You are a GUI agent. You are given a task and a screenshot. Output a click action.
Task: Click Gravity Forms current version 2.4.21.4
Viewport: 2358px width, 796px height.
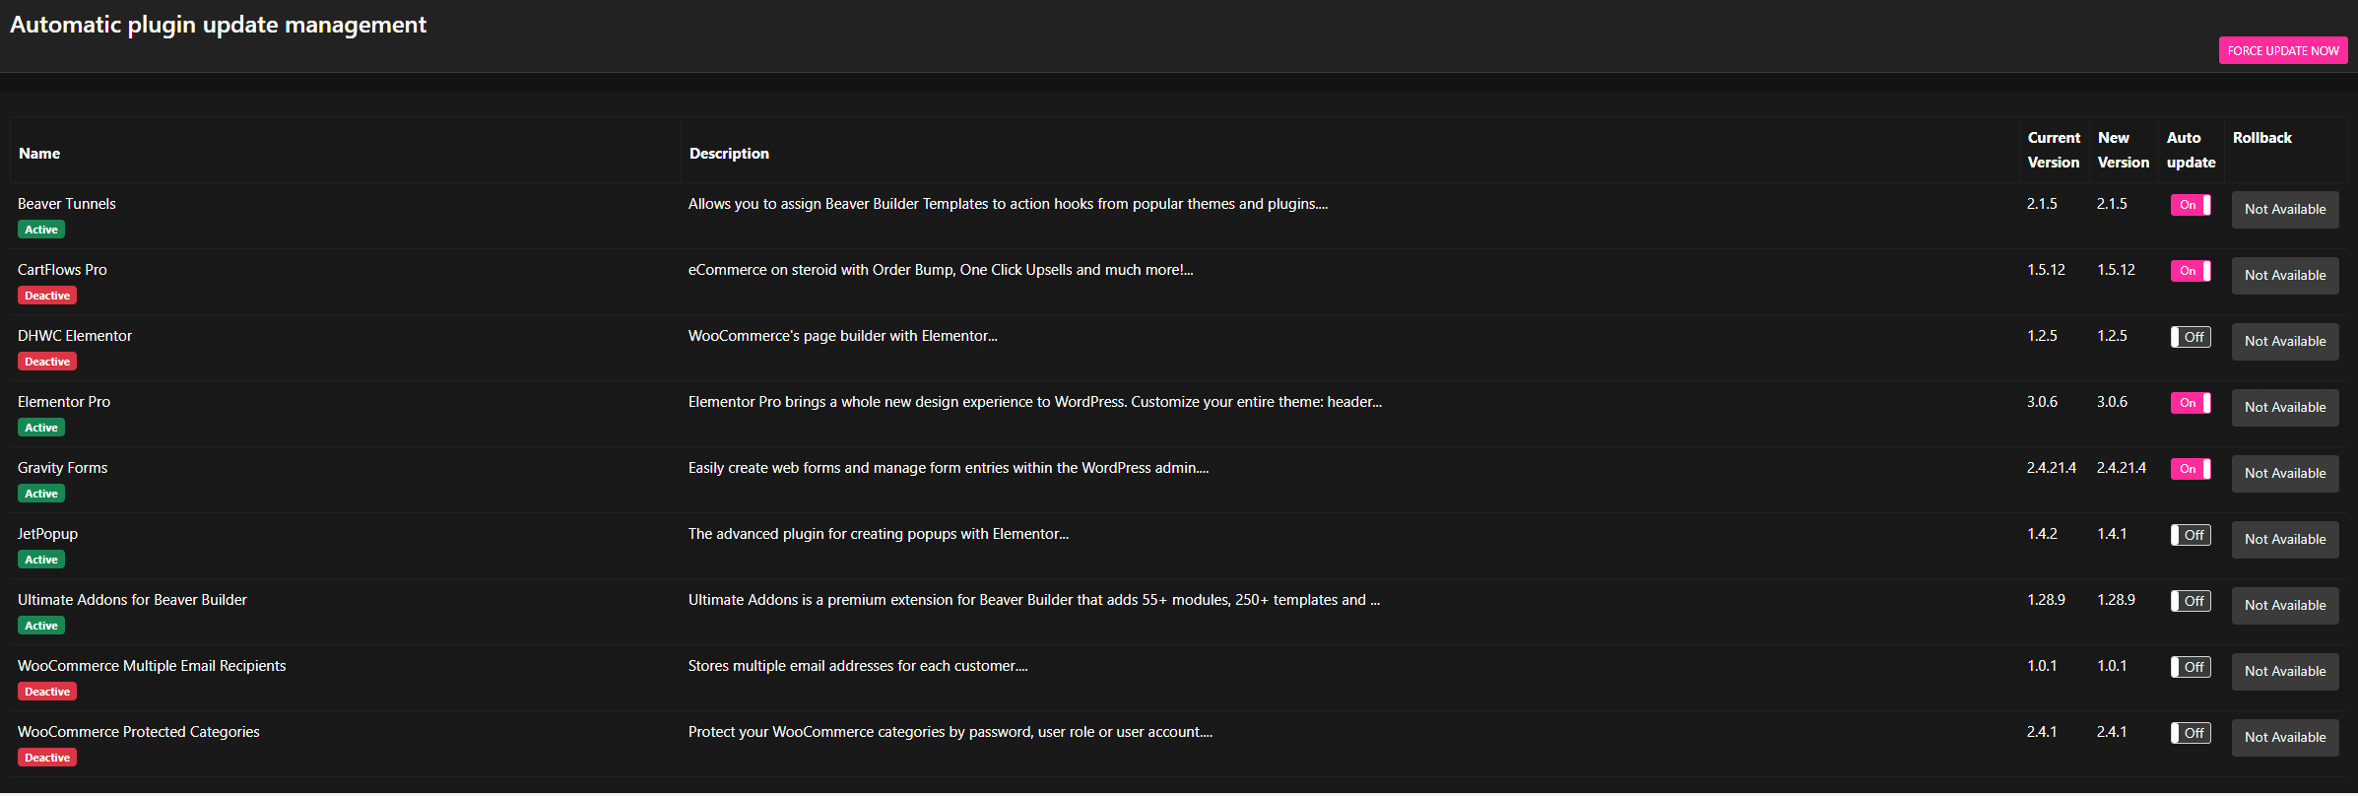(2052, 468)
